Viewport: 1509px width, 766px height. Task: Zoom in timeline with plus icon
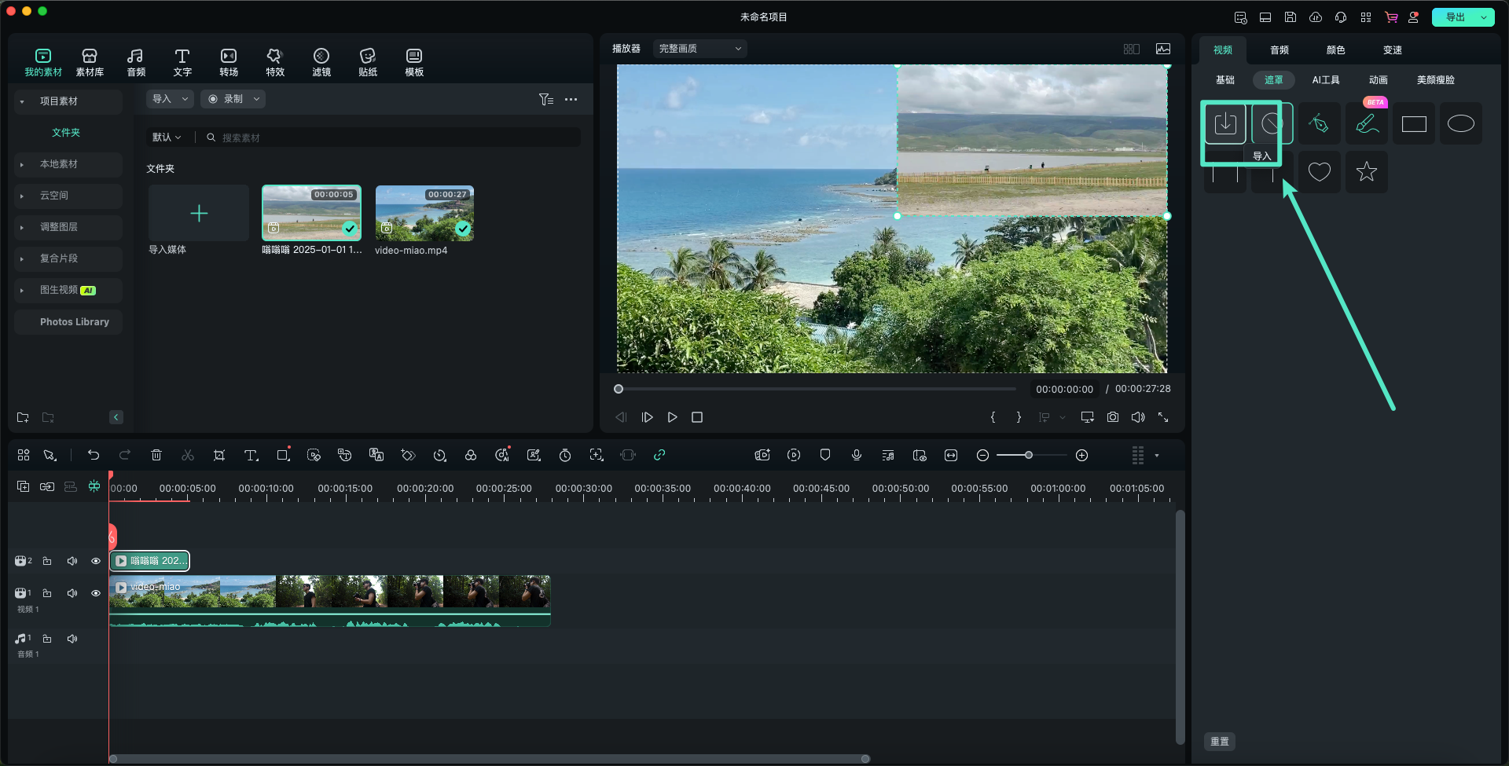[1081, 455]
